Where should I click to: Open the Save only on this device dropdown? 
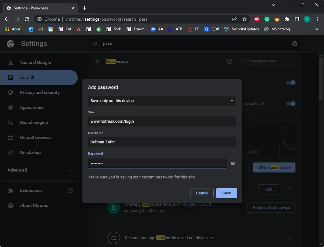[162, 100]
